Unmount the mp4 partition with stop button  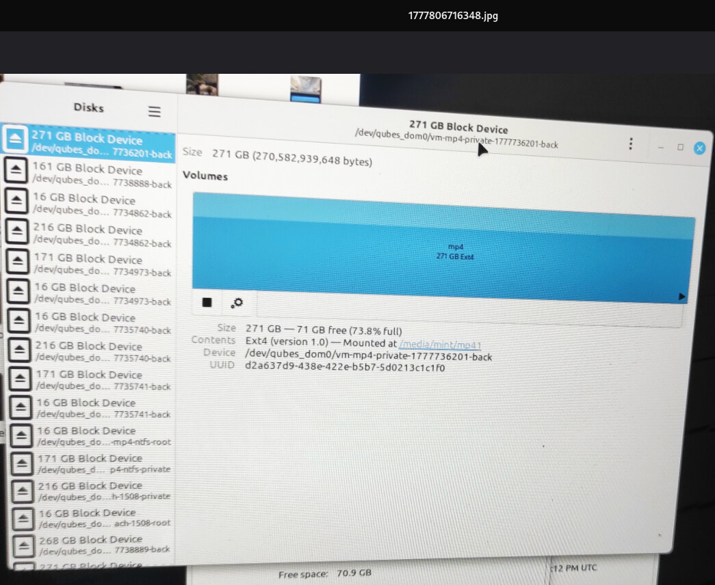tap(207, 302)
